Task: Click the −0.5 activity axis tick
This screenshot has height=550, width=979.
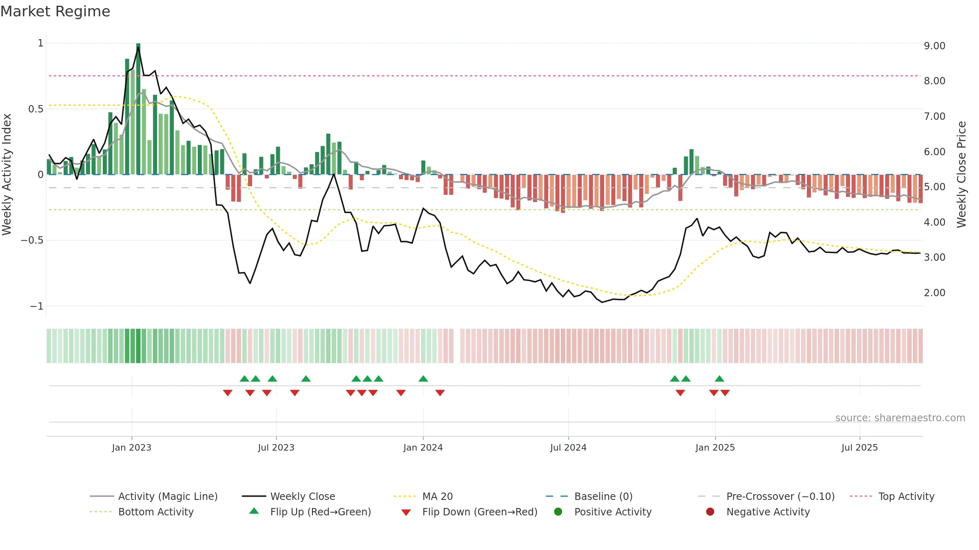Action: pos(32,240)
